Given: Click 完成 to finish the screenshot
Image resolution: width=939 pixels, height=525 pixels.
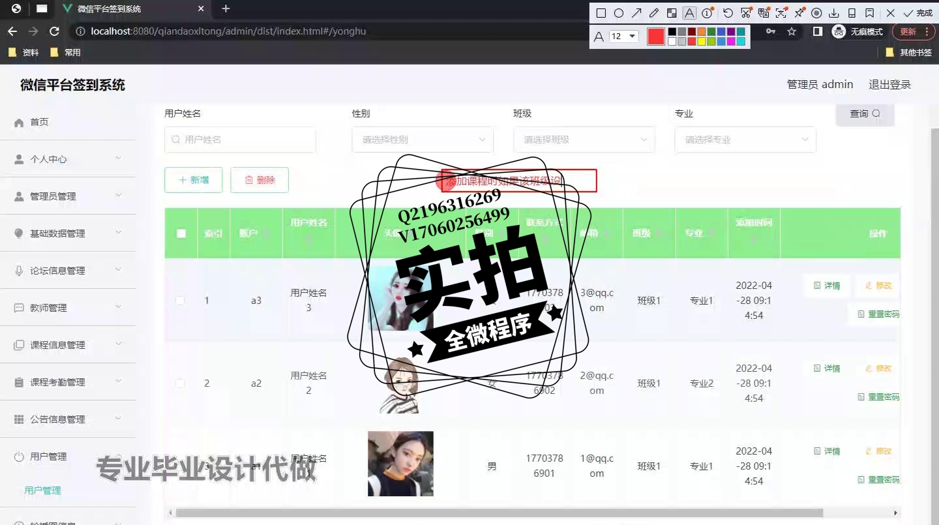Looking at the screenshot, I should [x=917, y=13].
